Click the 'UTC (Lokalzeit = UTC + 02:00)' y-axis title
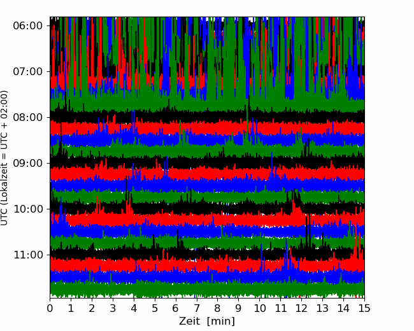This screenshot has height=331, width=414. (x=4, y=158)
